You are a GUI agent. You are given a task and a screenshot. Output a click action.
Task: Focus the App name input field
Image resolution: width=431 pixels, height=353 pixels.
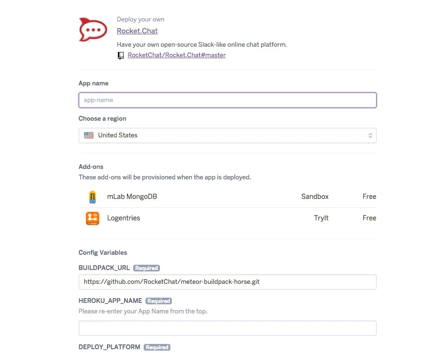[228, 100]
